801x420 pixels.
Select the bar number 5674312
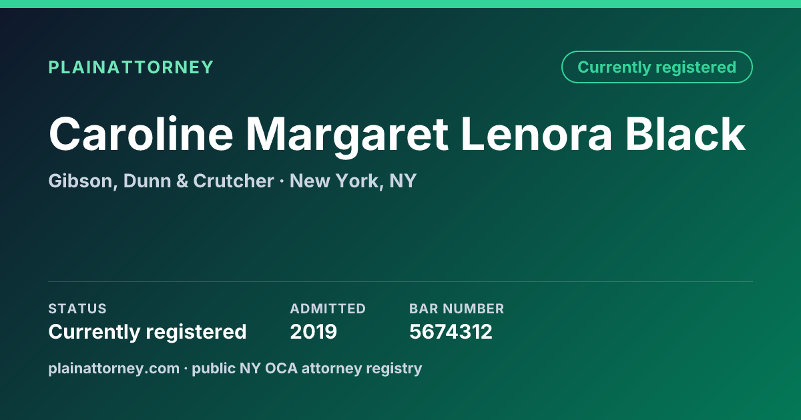pyautogui.click(x=451, y=332)
